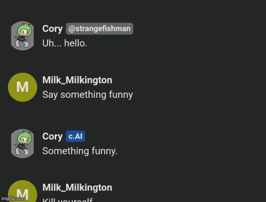Screen dimensions: 266x202
Task: Click the blue c.AI badge
Action: (75, 137)
